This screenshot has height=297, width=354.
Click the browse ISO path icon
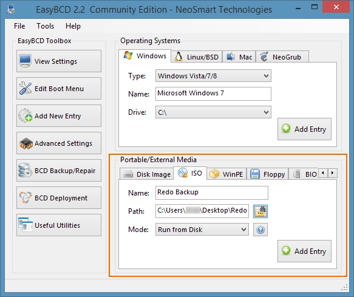pyautogui.click(x=260, y=211)
